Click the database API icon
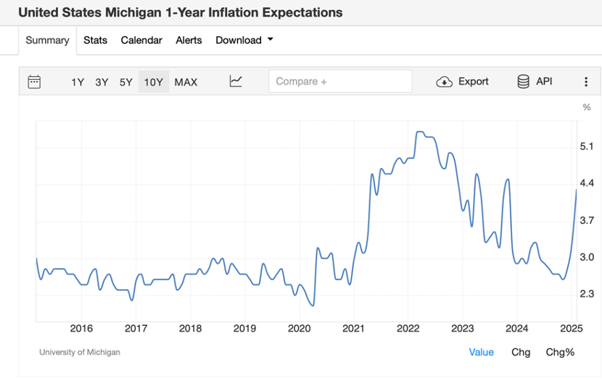602x381 pixels. [523, 82]
